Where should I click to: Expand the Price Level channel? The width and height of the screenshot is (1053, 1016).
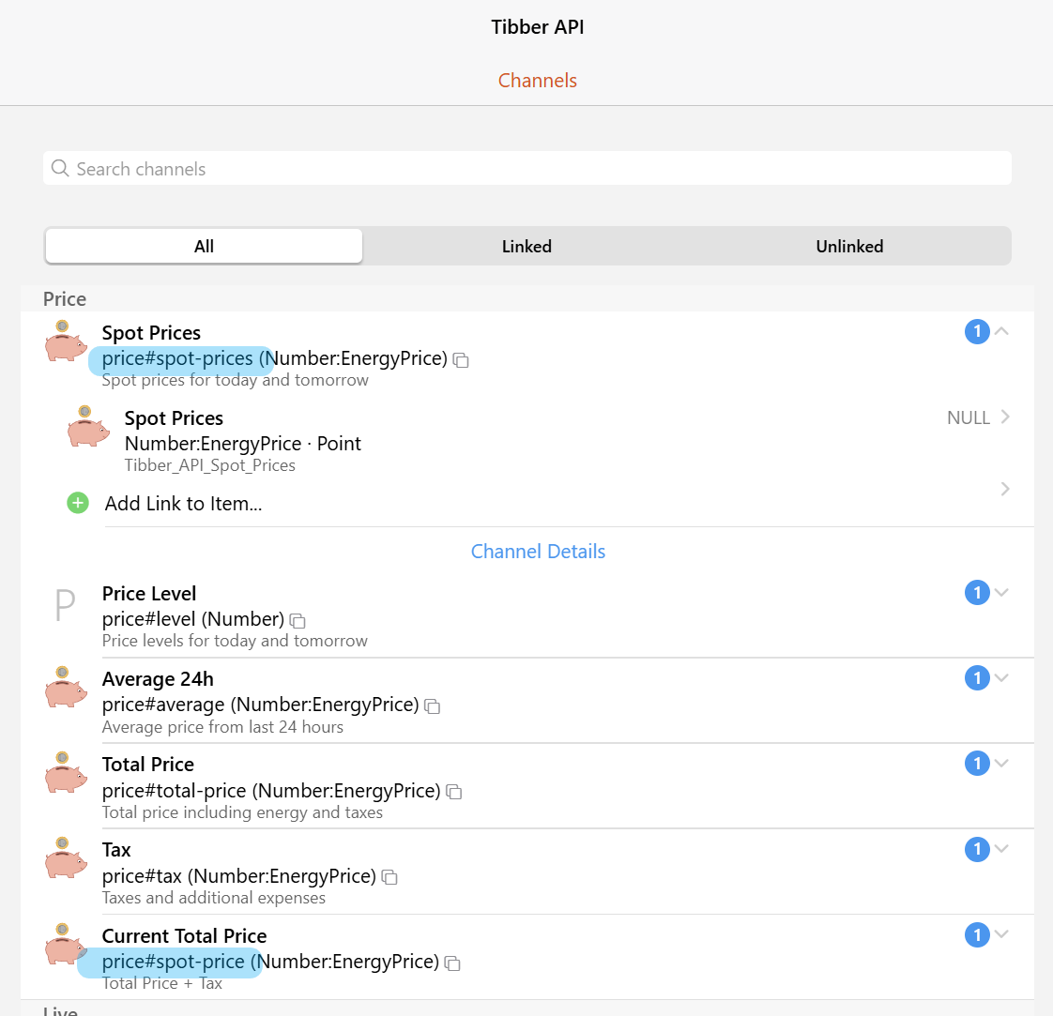click(x=1002, y=592)
